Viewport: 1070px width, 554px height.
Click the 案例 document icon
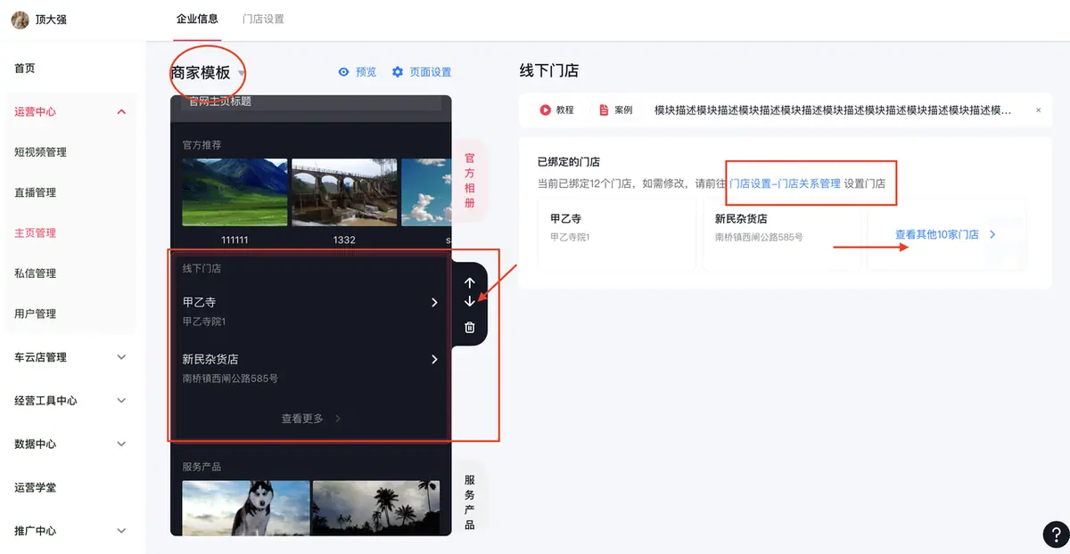point(604,110)
